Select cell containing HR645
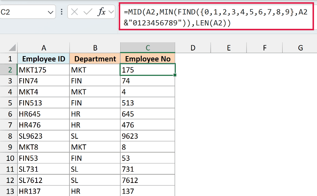The height and width of the screenshot is (196, 317). [x=43, y=114]
